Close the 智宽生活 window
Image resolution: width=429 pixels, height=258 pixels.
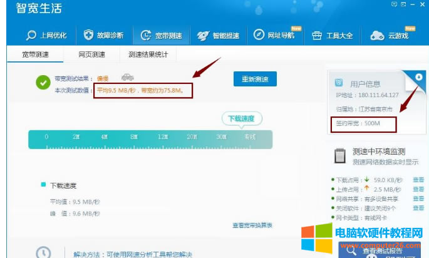[422, 4]
